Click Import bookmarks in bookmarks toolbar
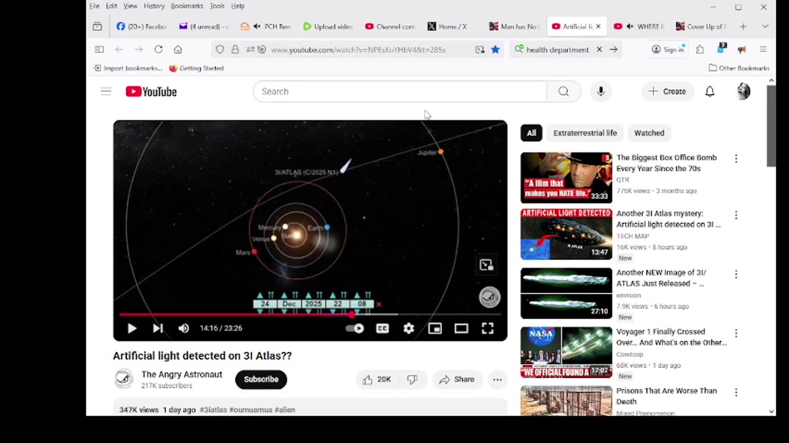Viewport: 789px width, 443px height. (128, 68)
